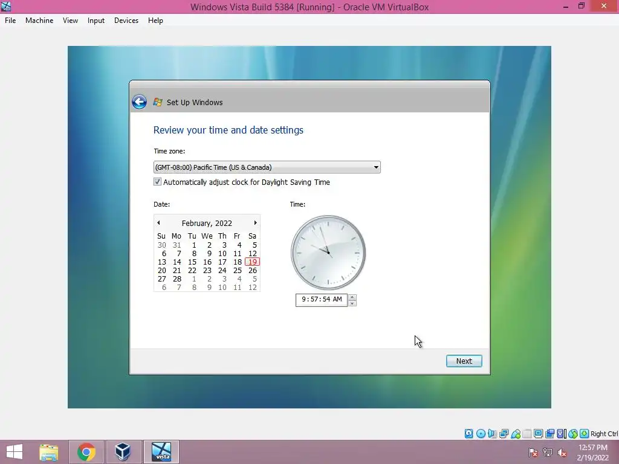This screenshot has width=619, height=464.
Task: Select January 30 in the calendar
Action: (x=162, y=245)
